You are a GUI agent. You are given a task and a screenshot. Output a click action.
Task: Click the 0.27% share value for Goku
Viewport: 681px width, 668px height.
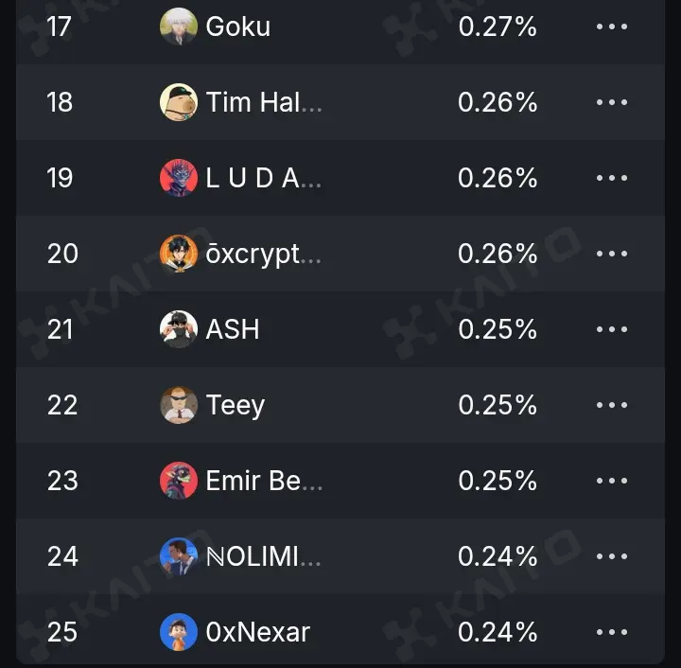click(x=498, y=26)
